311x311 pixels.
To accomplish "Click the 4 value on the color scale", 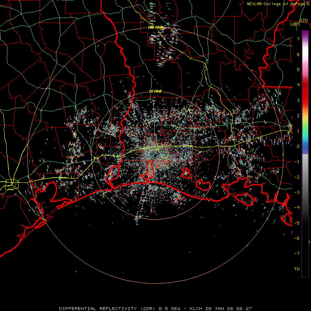I will coord(298,85).
